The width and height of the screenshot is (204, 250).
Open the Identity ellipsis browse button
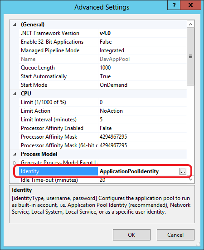pyautogui.click(x=183, y=171)
